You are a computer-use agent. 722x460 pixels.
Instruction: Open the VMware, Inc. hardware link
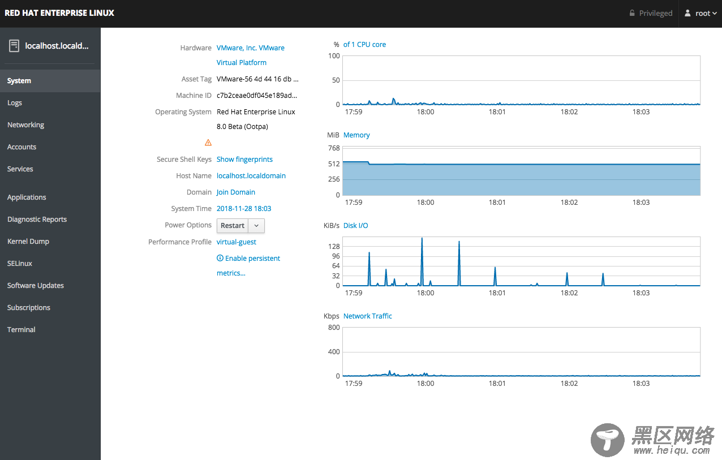(x=251, y=55)
